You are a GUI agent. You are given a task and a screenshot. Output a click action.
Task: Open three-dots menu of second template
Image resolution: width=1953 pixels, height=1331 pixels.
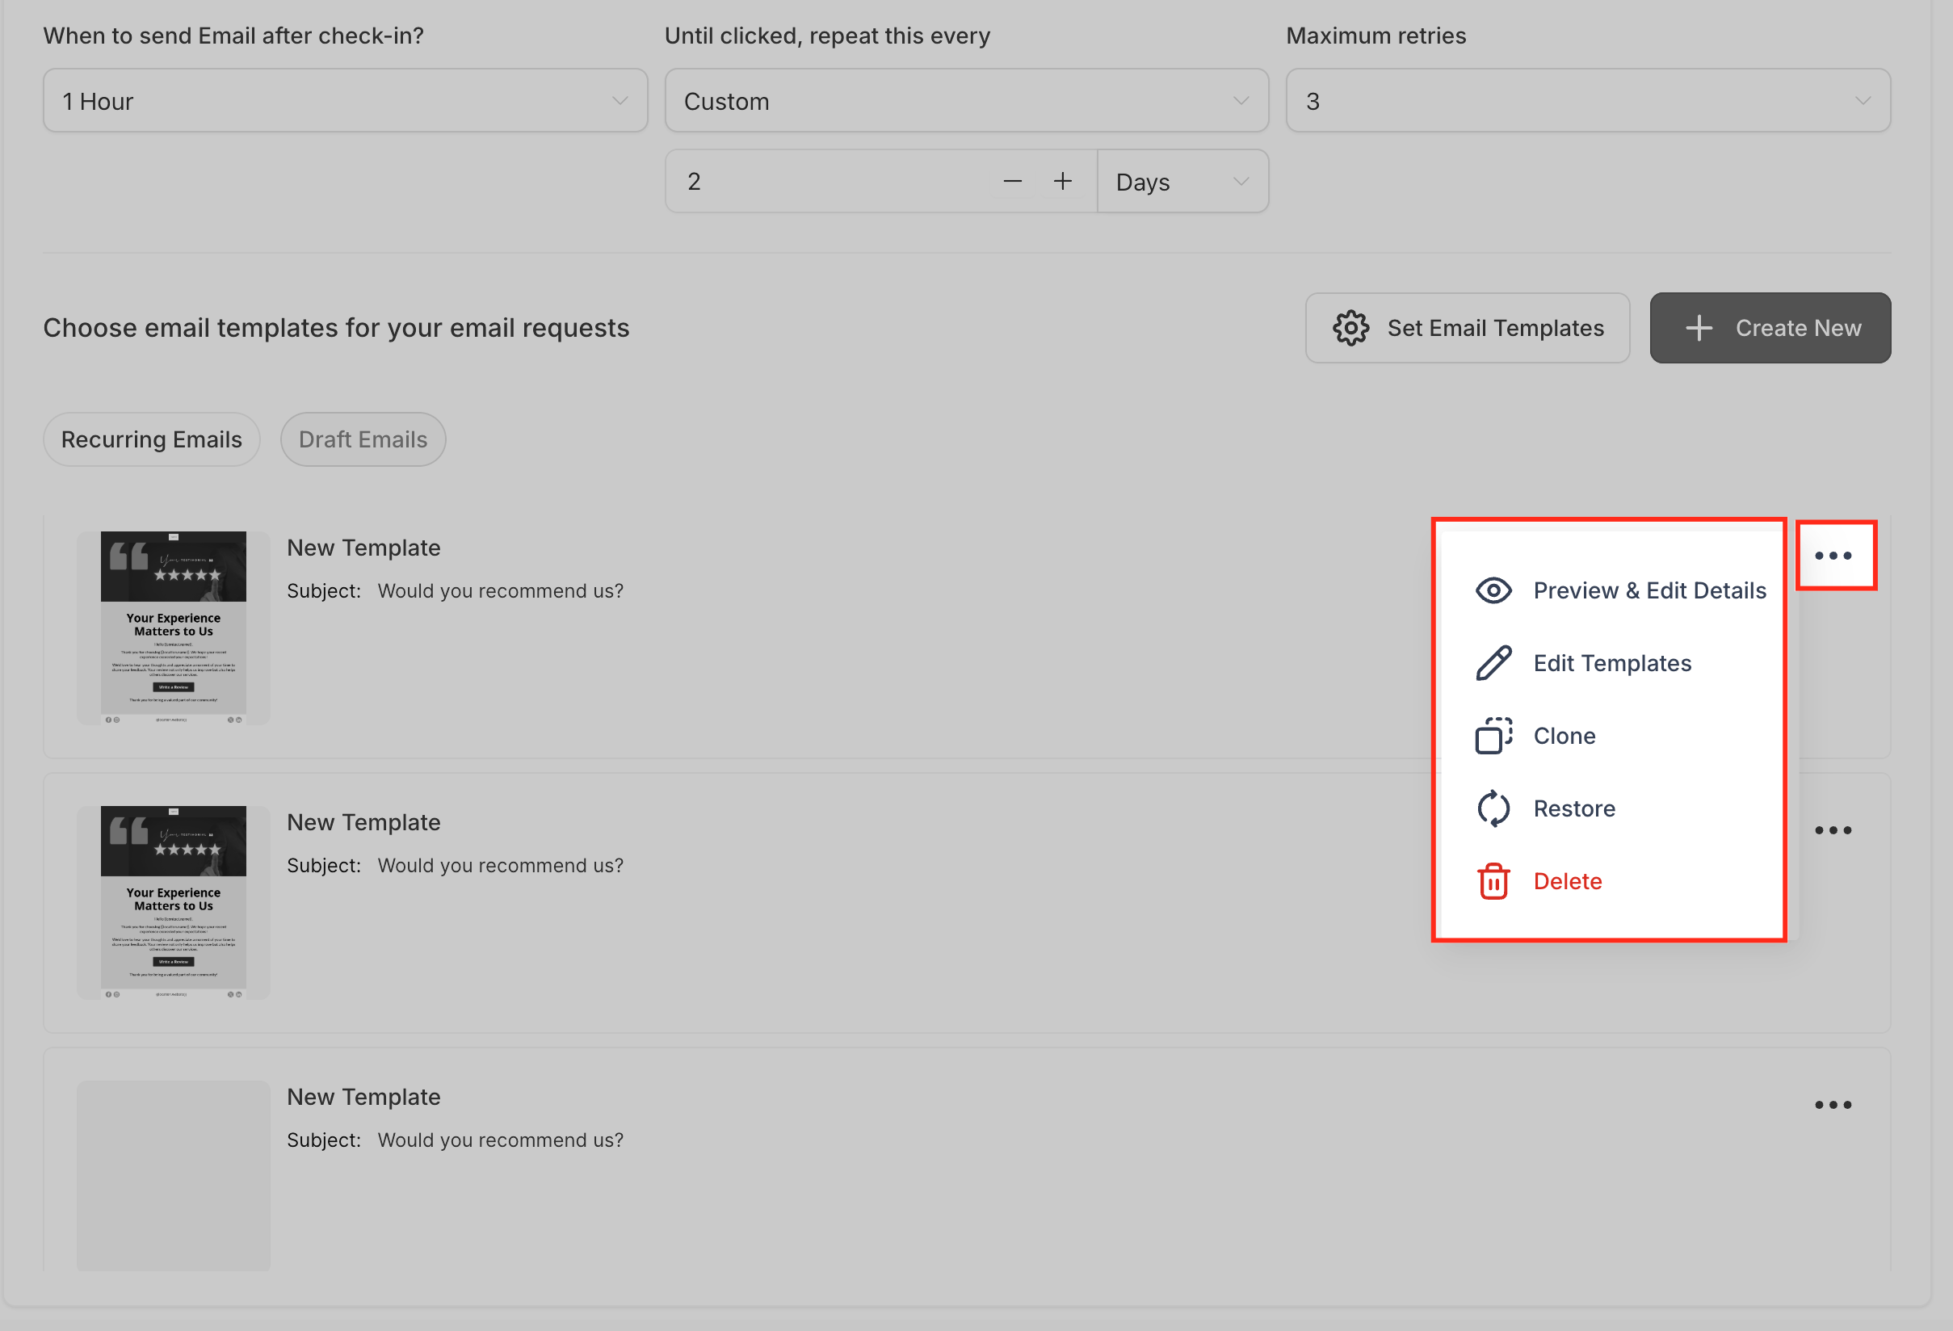point(1833,830)
